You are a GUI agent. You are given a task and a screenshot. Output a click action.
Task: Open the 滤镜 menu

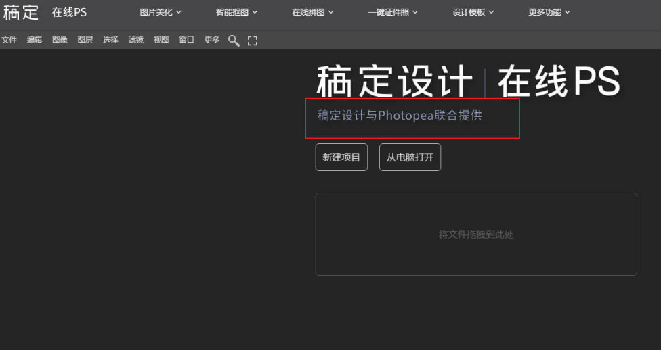point(135,40)
